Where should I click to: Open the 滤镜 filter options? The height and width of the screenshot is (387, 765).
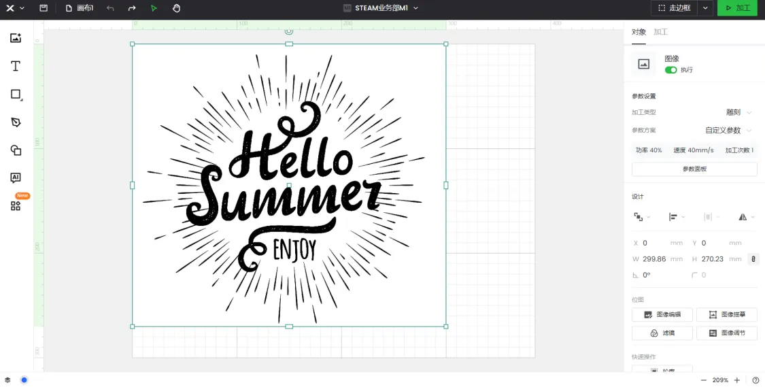(662, 333)
